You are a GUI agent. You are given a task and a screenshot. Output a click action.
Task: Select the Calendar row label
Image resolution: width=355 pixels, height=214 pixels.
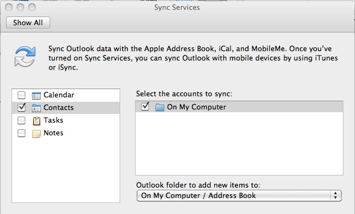click(x=59, y=95)
